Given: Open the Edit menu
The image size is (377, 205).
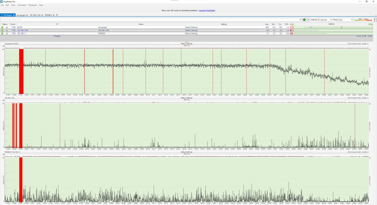Looking at the screenshot, I should 7,5.
